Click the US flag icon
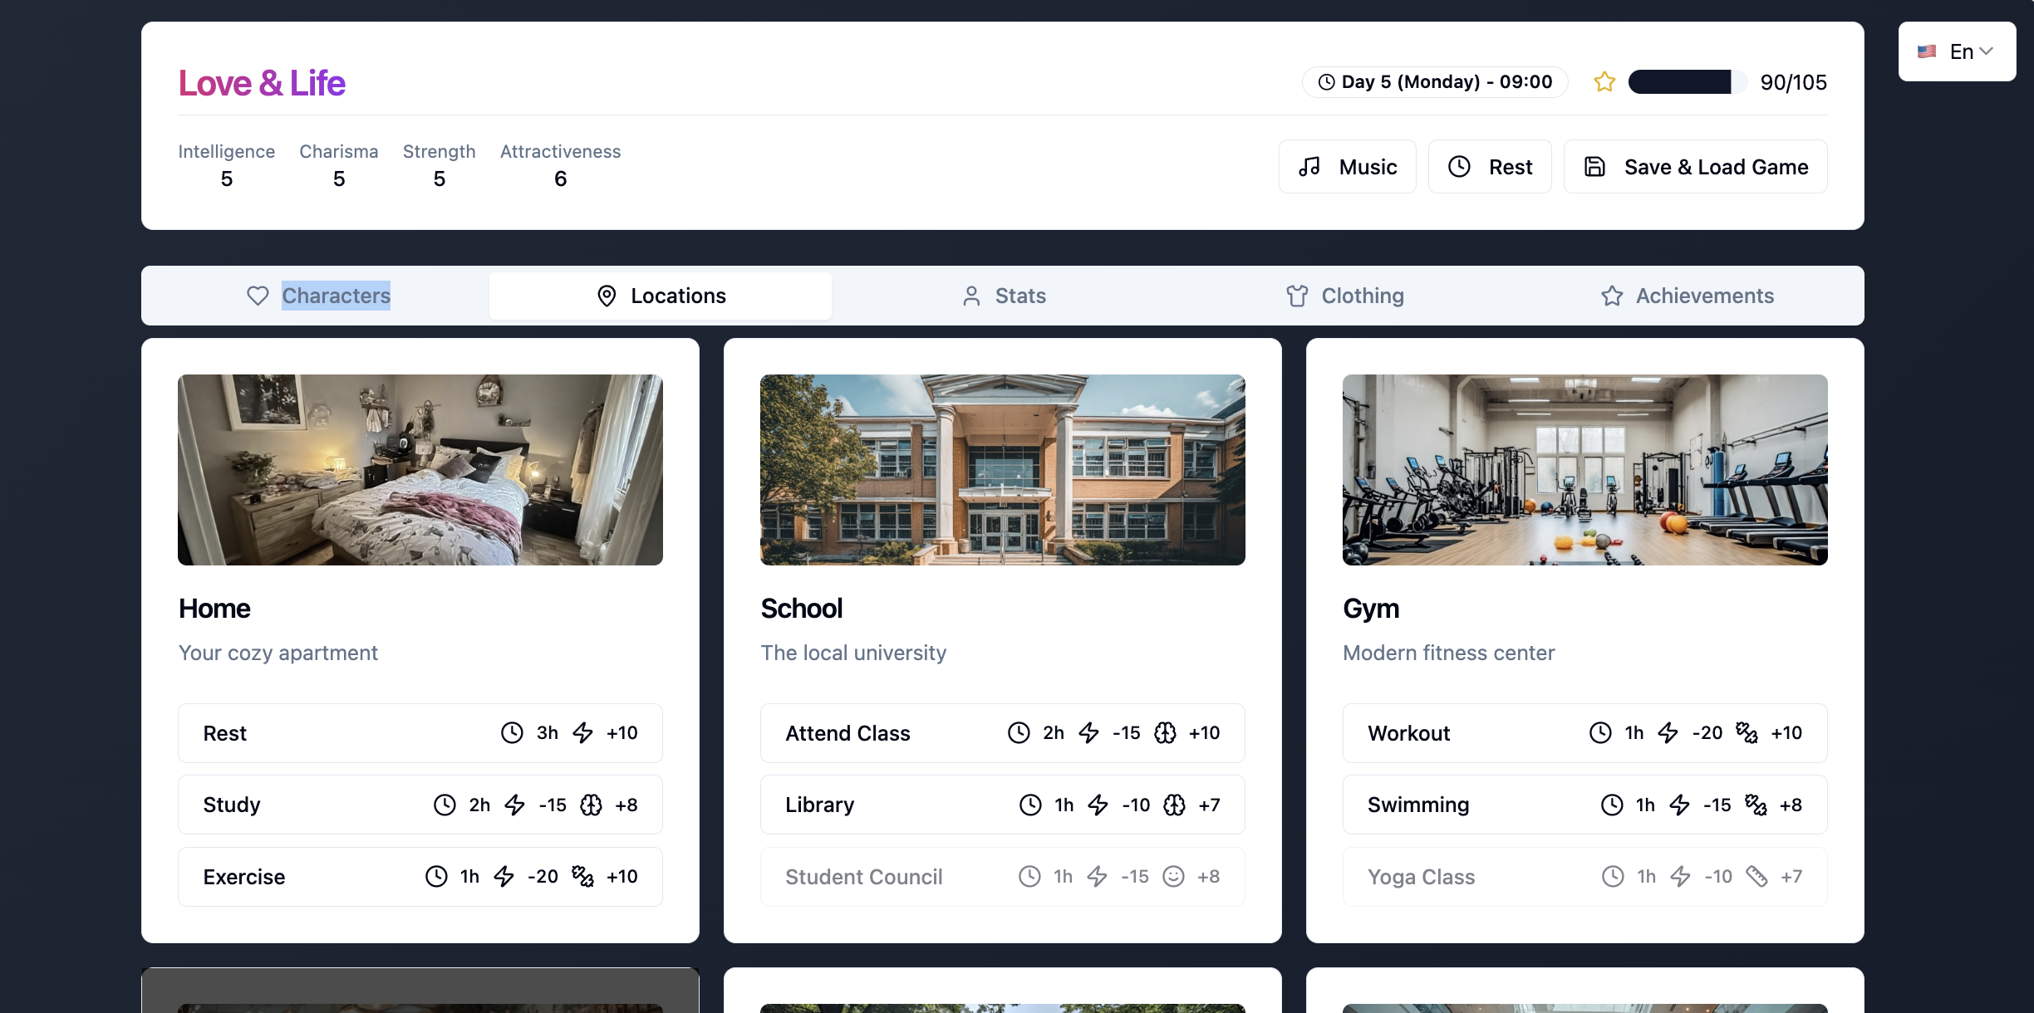Viewport: 2034px width, 1013px height. click(x=1926, y=51)
